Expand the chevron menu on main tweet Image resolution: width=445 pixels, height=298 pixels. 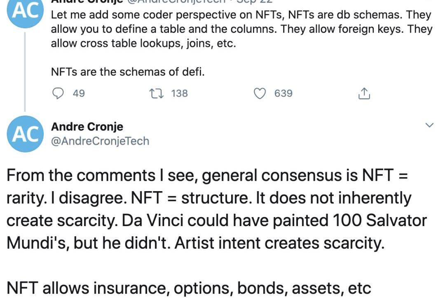click(x=430, y=125)
